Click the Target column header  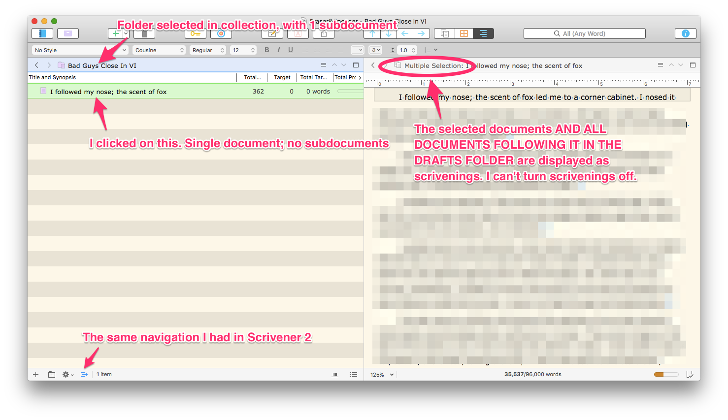point(282,77)
